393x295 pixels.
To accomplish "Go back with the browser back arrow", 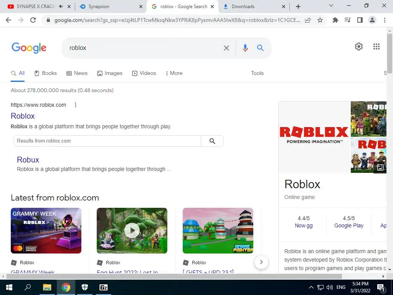I will (x=8, y=20).
